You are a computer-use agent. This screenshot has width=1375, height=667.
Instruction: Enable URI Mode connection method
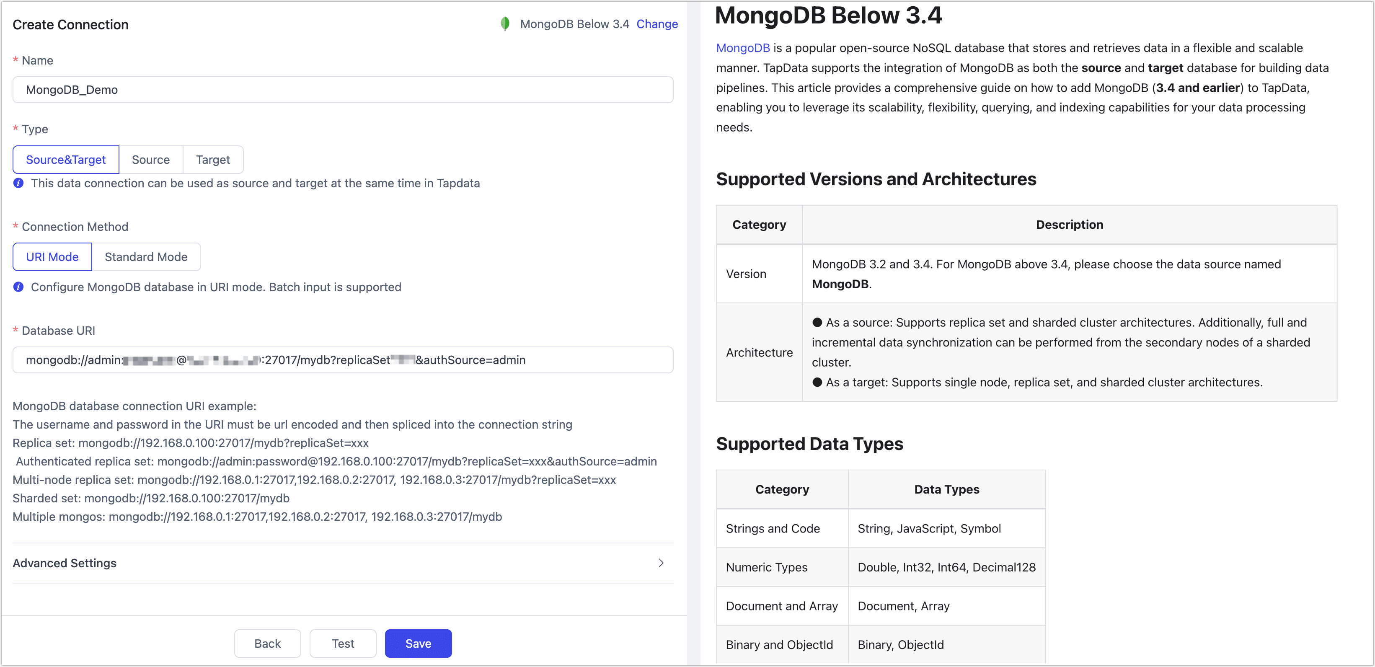52,257
